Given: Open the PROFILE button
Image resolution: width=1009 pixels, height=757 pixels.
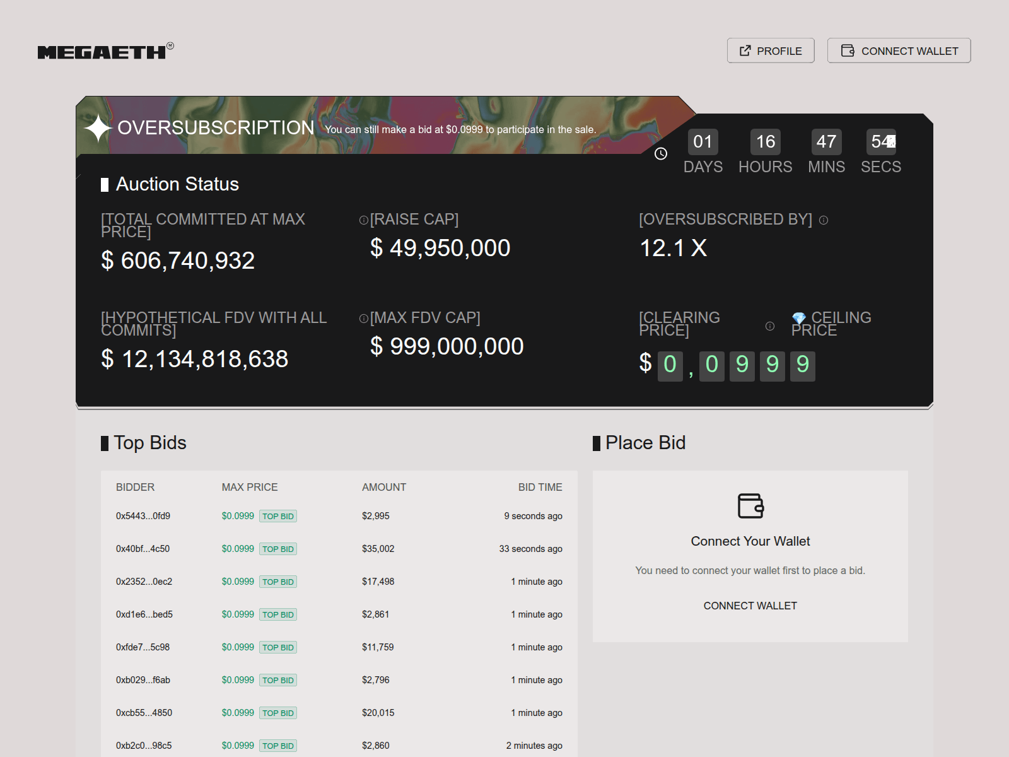Looking at the screenshot, I should 771,50.
